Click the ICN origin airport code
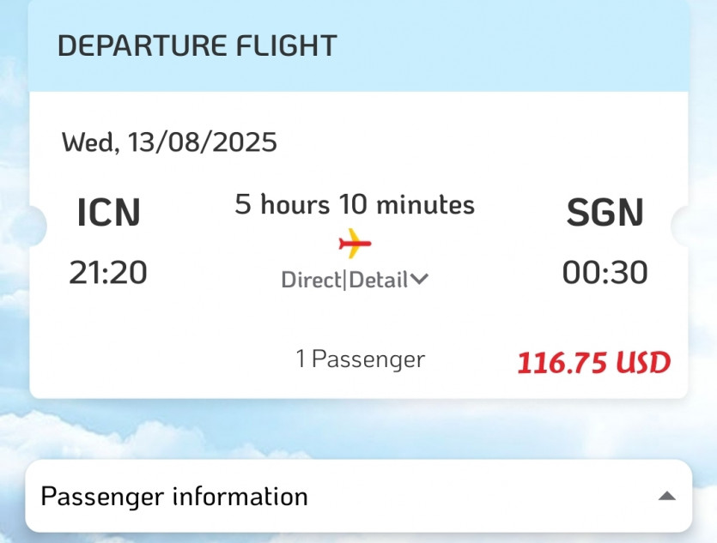 pos(108,214)
